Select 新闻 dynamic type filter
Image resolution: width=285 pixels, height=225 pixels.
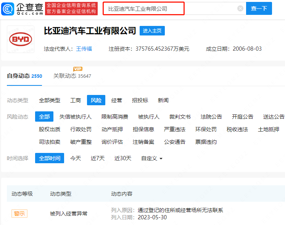[163, 100]
